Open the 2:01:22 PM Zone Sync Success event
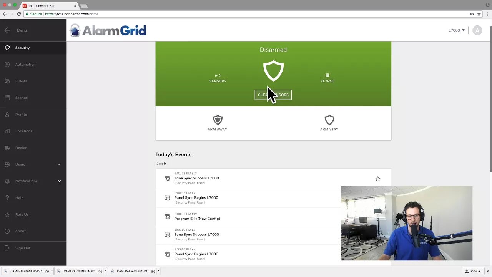The width and height of the screenshot is (492, 277). (x=273, y=178)
